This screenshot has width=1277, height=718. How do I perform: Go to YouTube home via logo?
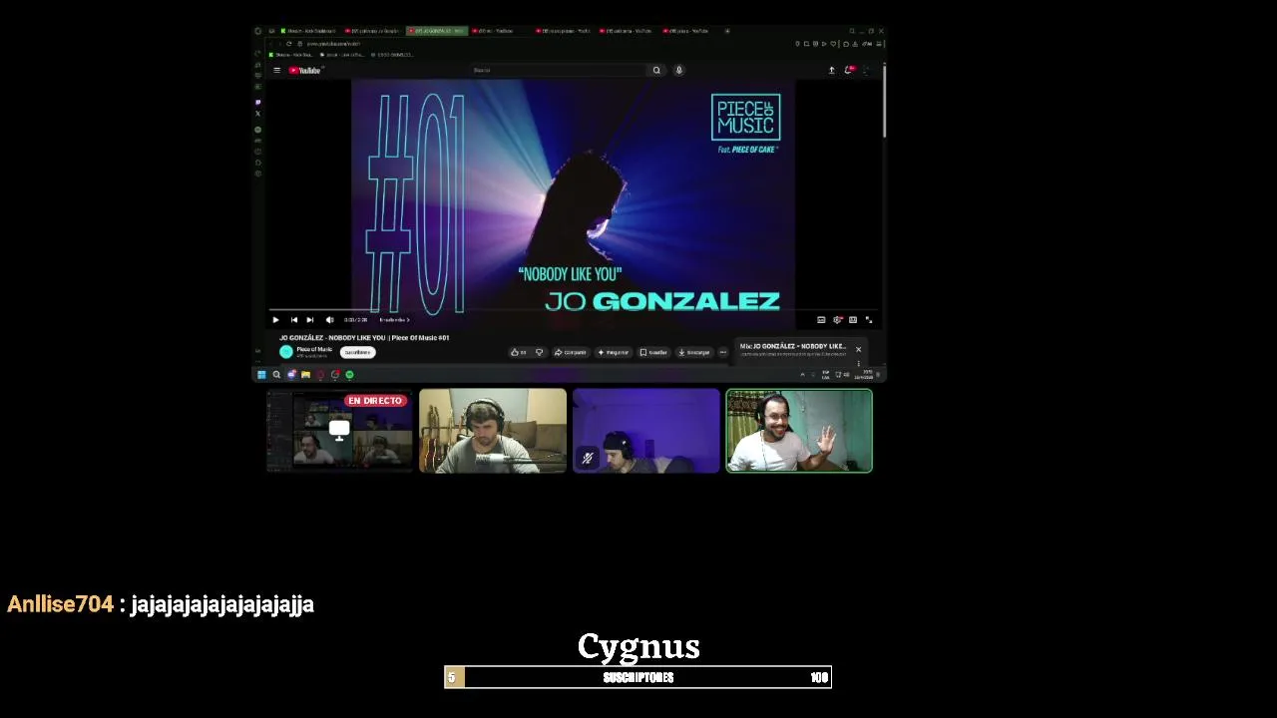(x=305, y=70)
